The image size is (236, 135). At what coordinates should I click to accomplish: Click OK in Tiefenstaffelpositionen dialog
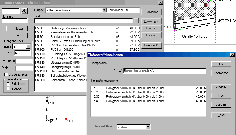(221, 64)
